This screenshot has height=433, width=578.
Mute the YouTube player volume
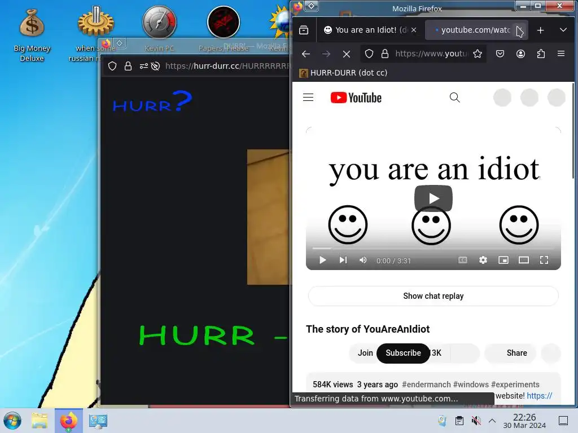pyautogui.click(x=363, y=260)
